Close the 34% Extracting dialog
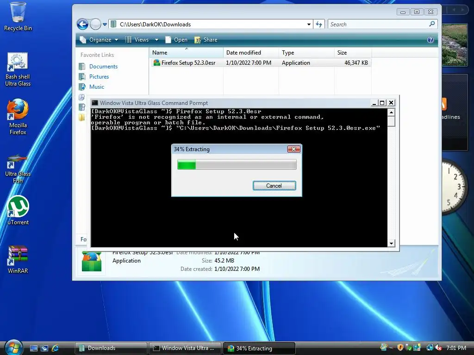 (x=293, y=149)
